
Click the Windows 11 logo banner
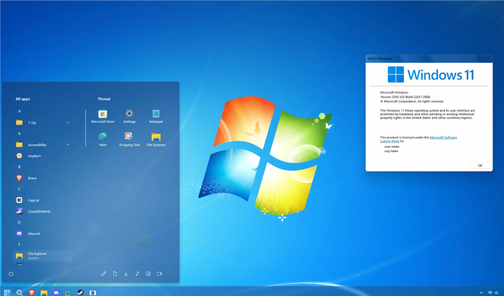pyautogui.click(x=431, y=75)
